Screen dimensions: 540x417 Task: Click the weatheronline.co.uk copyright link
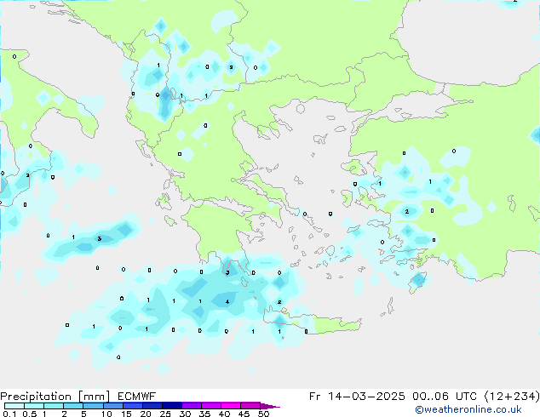(x=480, y=409)
